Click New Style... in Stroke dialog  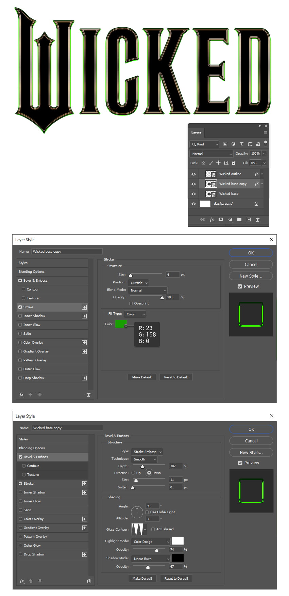pyautogui.click(x=251, y=276)
